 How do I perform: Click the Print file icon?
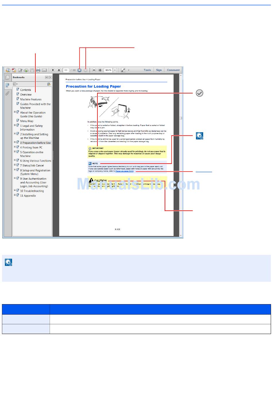click(38, 70)
